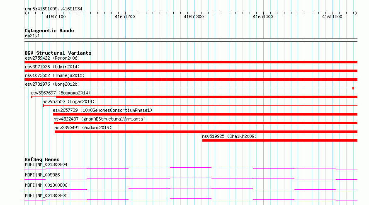Viewport: 369px width, 205px height.
Task: Click the red bar for esv3571026
Action: coord(191,71)
